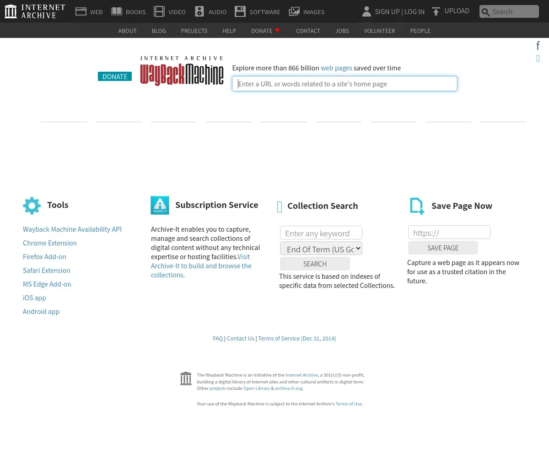The image size is (549, 457).
Task: Open the Web section icon
Action: coord(81,11)
